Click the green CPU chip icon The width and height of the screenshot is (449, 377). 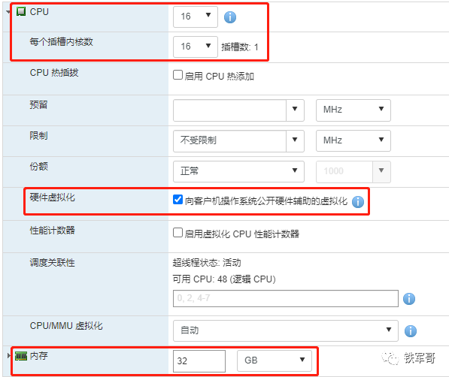pos(21,12)
